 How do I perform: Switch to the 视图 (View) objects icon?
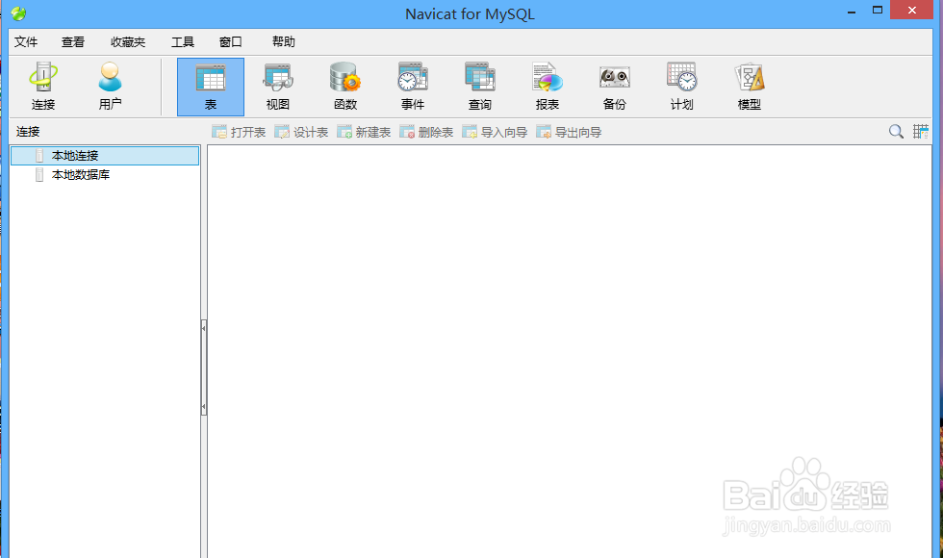278,87
